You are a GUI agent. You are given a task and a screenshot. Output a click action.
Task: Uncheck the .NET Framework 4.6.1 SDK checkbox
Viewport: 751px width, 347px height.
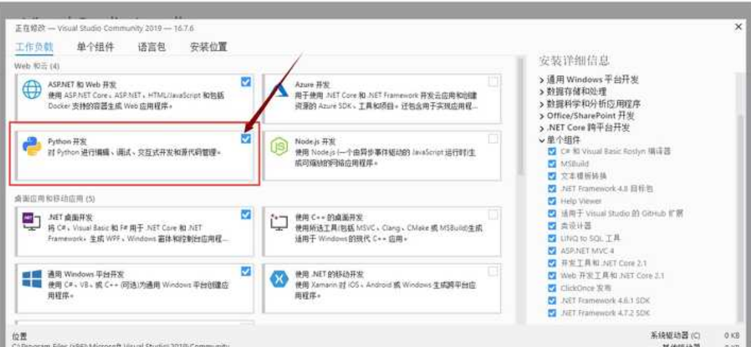click(552, 300)
